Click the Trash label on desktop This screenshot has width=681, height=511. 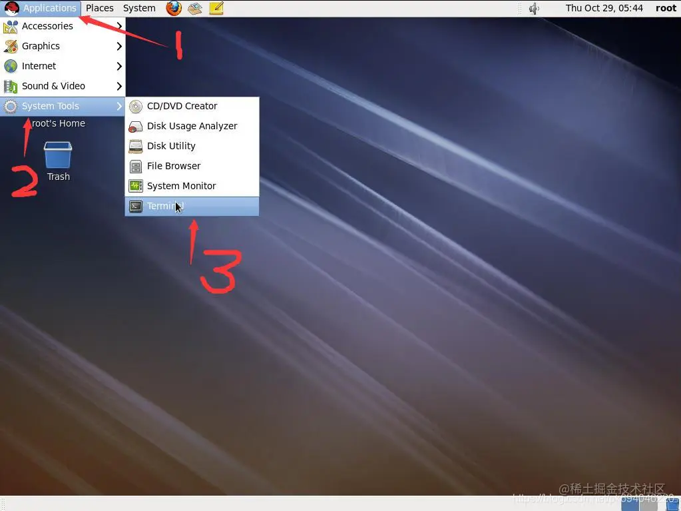[x=58, y=177]
